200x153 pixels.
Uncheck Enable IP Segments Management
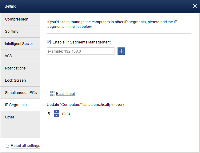(49, 42)
